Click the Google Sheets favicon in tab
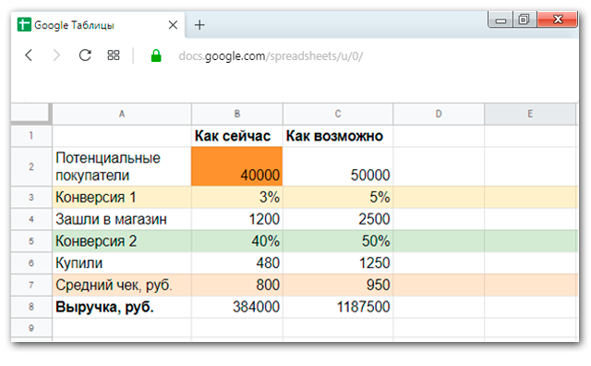Screen dimensions: 591x366 tap(24, 25)
